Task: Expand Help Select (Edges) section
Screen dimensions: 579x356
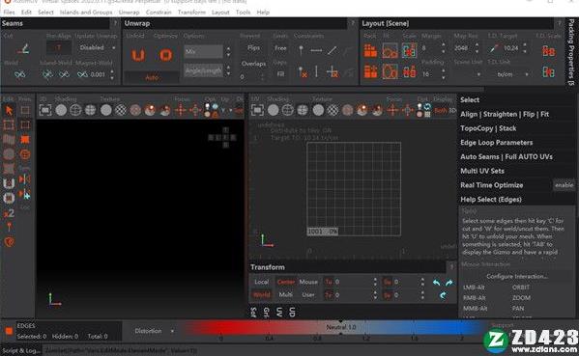Action: [x=516, y=200]
